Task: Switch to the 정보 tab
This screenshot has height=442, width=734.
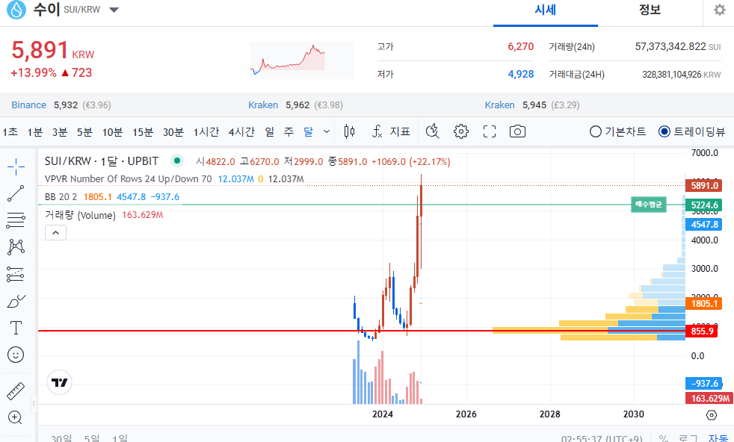Action: coord(650,10)
